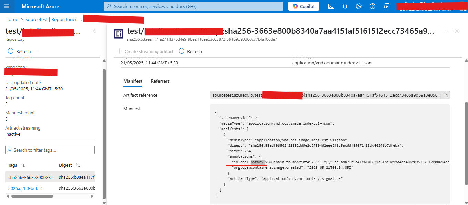The height and width of the screenshot is (205, 468).
Task: Collapse the repository pane with double chevron
Action: click(94, 31)
